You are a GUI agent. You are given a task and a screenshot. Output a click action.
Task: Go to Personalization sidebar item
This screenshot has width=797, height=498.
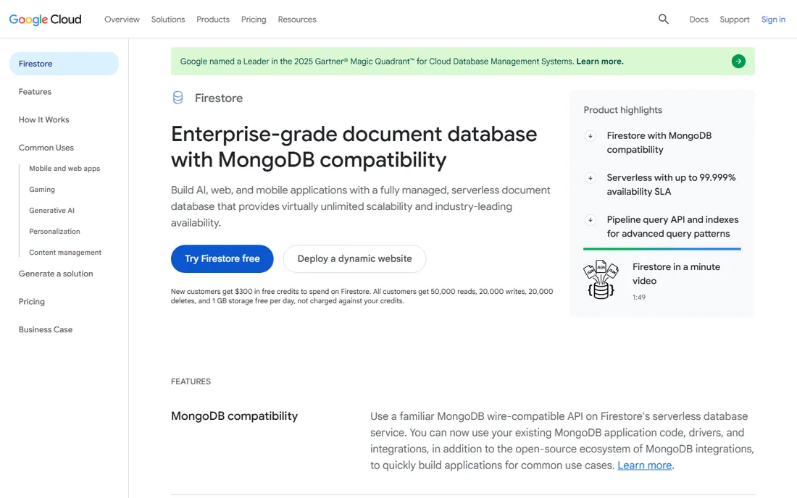click(x=54, y=231)
